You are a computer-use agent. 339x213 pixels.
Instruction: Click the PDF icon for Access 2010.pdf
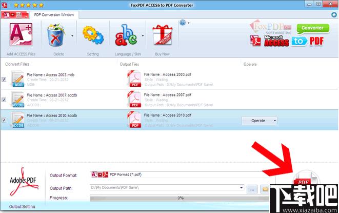click(x=134, y=120)
